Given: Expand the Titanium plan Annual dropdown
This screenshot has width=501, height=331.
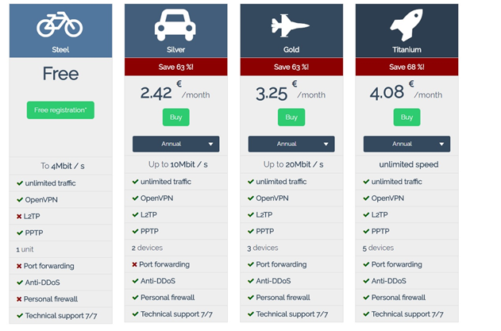Looking at the screenshot, I should tap(407, 144).
